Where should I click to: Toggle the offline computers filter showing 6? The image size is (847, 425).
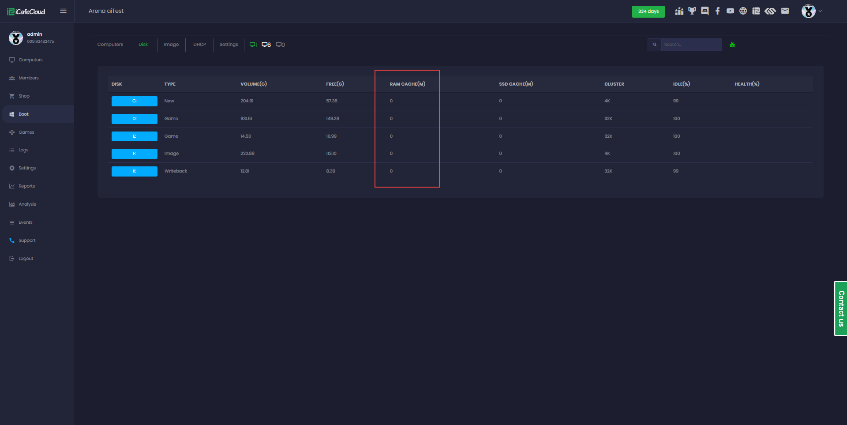pyautogui.click(x=266, y=44)
